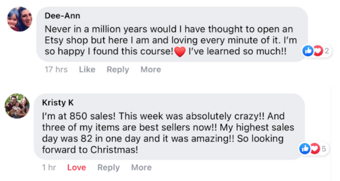Open Kristy K's profile picture

17,106
